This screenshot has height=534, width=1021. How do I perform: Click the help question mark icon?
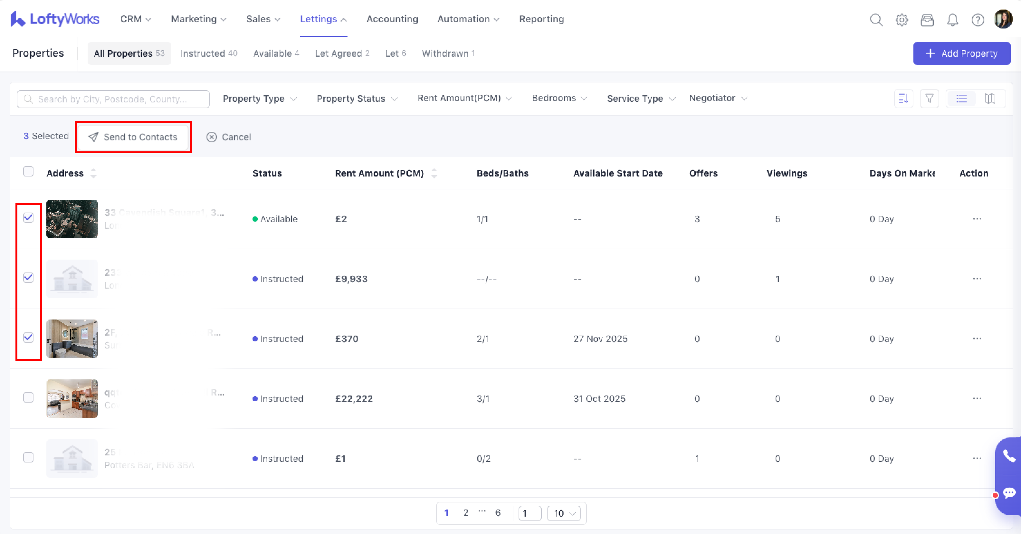(x=978, y=19)
